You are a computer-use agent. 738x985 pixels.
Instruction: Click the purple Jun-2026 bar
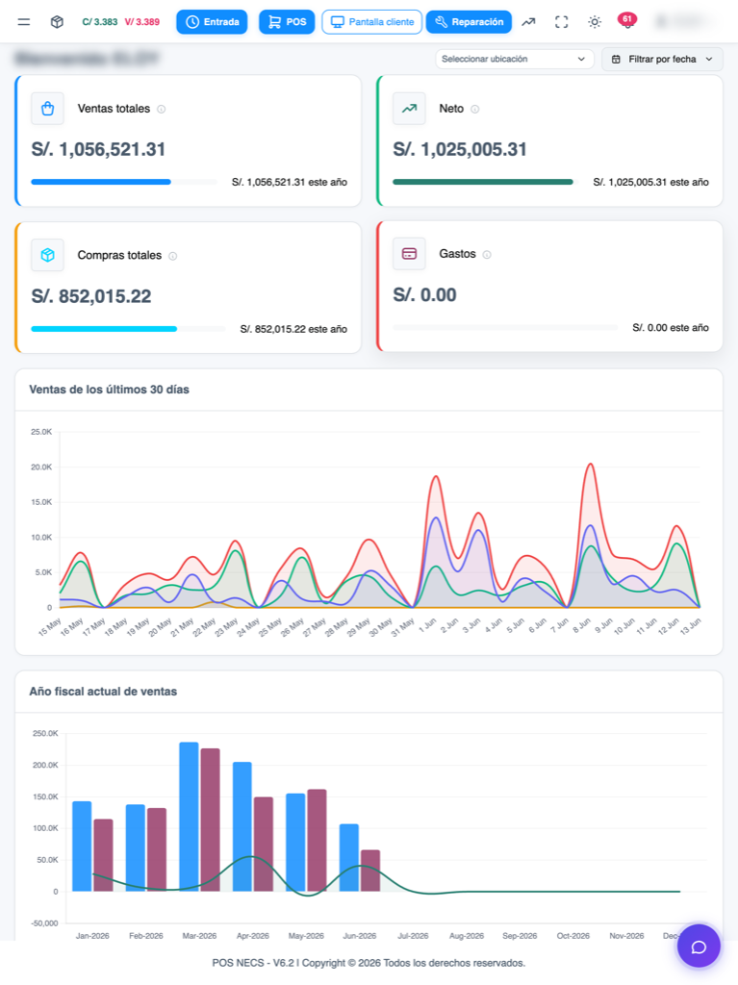370,871
